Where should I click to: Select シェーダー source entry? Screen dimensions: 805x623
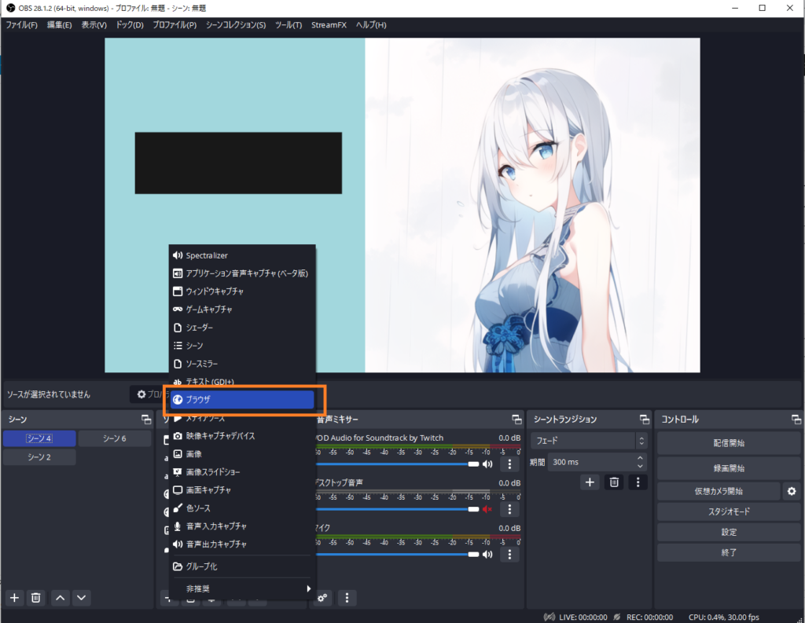point(242,328)
